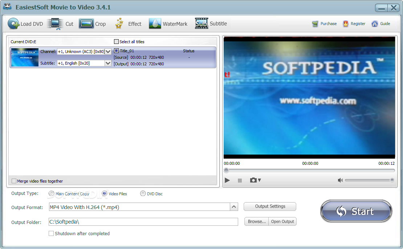This screenshot has height=249, width=403.
Task: Play the preview video
Action: tap(227, 180)
